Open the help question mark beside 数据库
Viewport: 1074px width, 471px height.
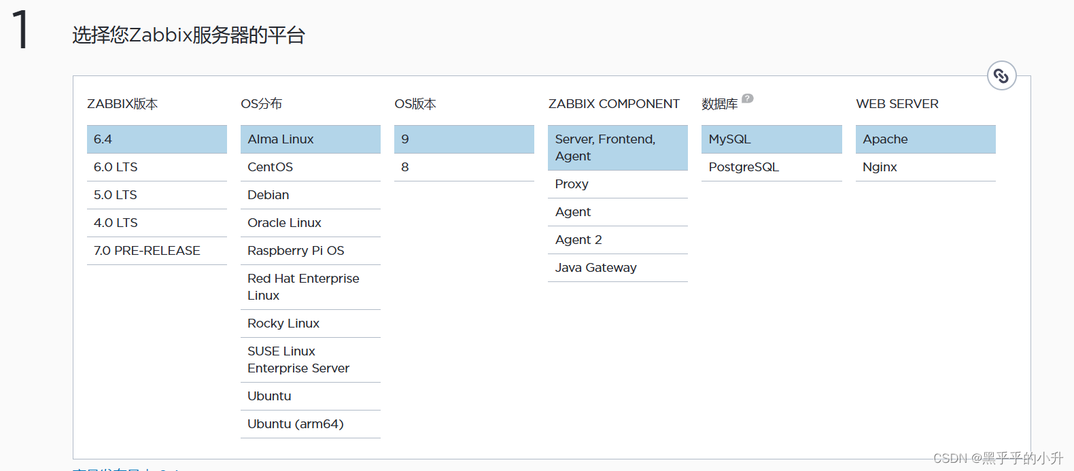(x=747, y=98)
